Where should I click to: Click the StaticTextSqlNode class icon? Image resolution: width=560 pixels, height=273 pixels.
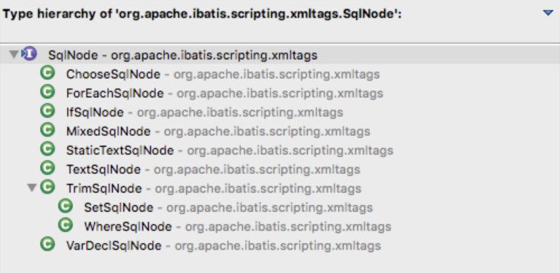point(47,149)
